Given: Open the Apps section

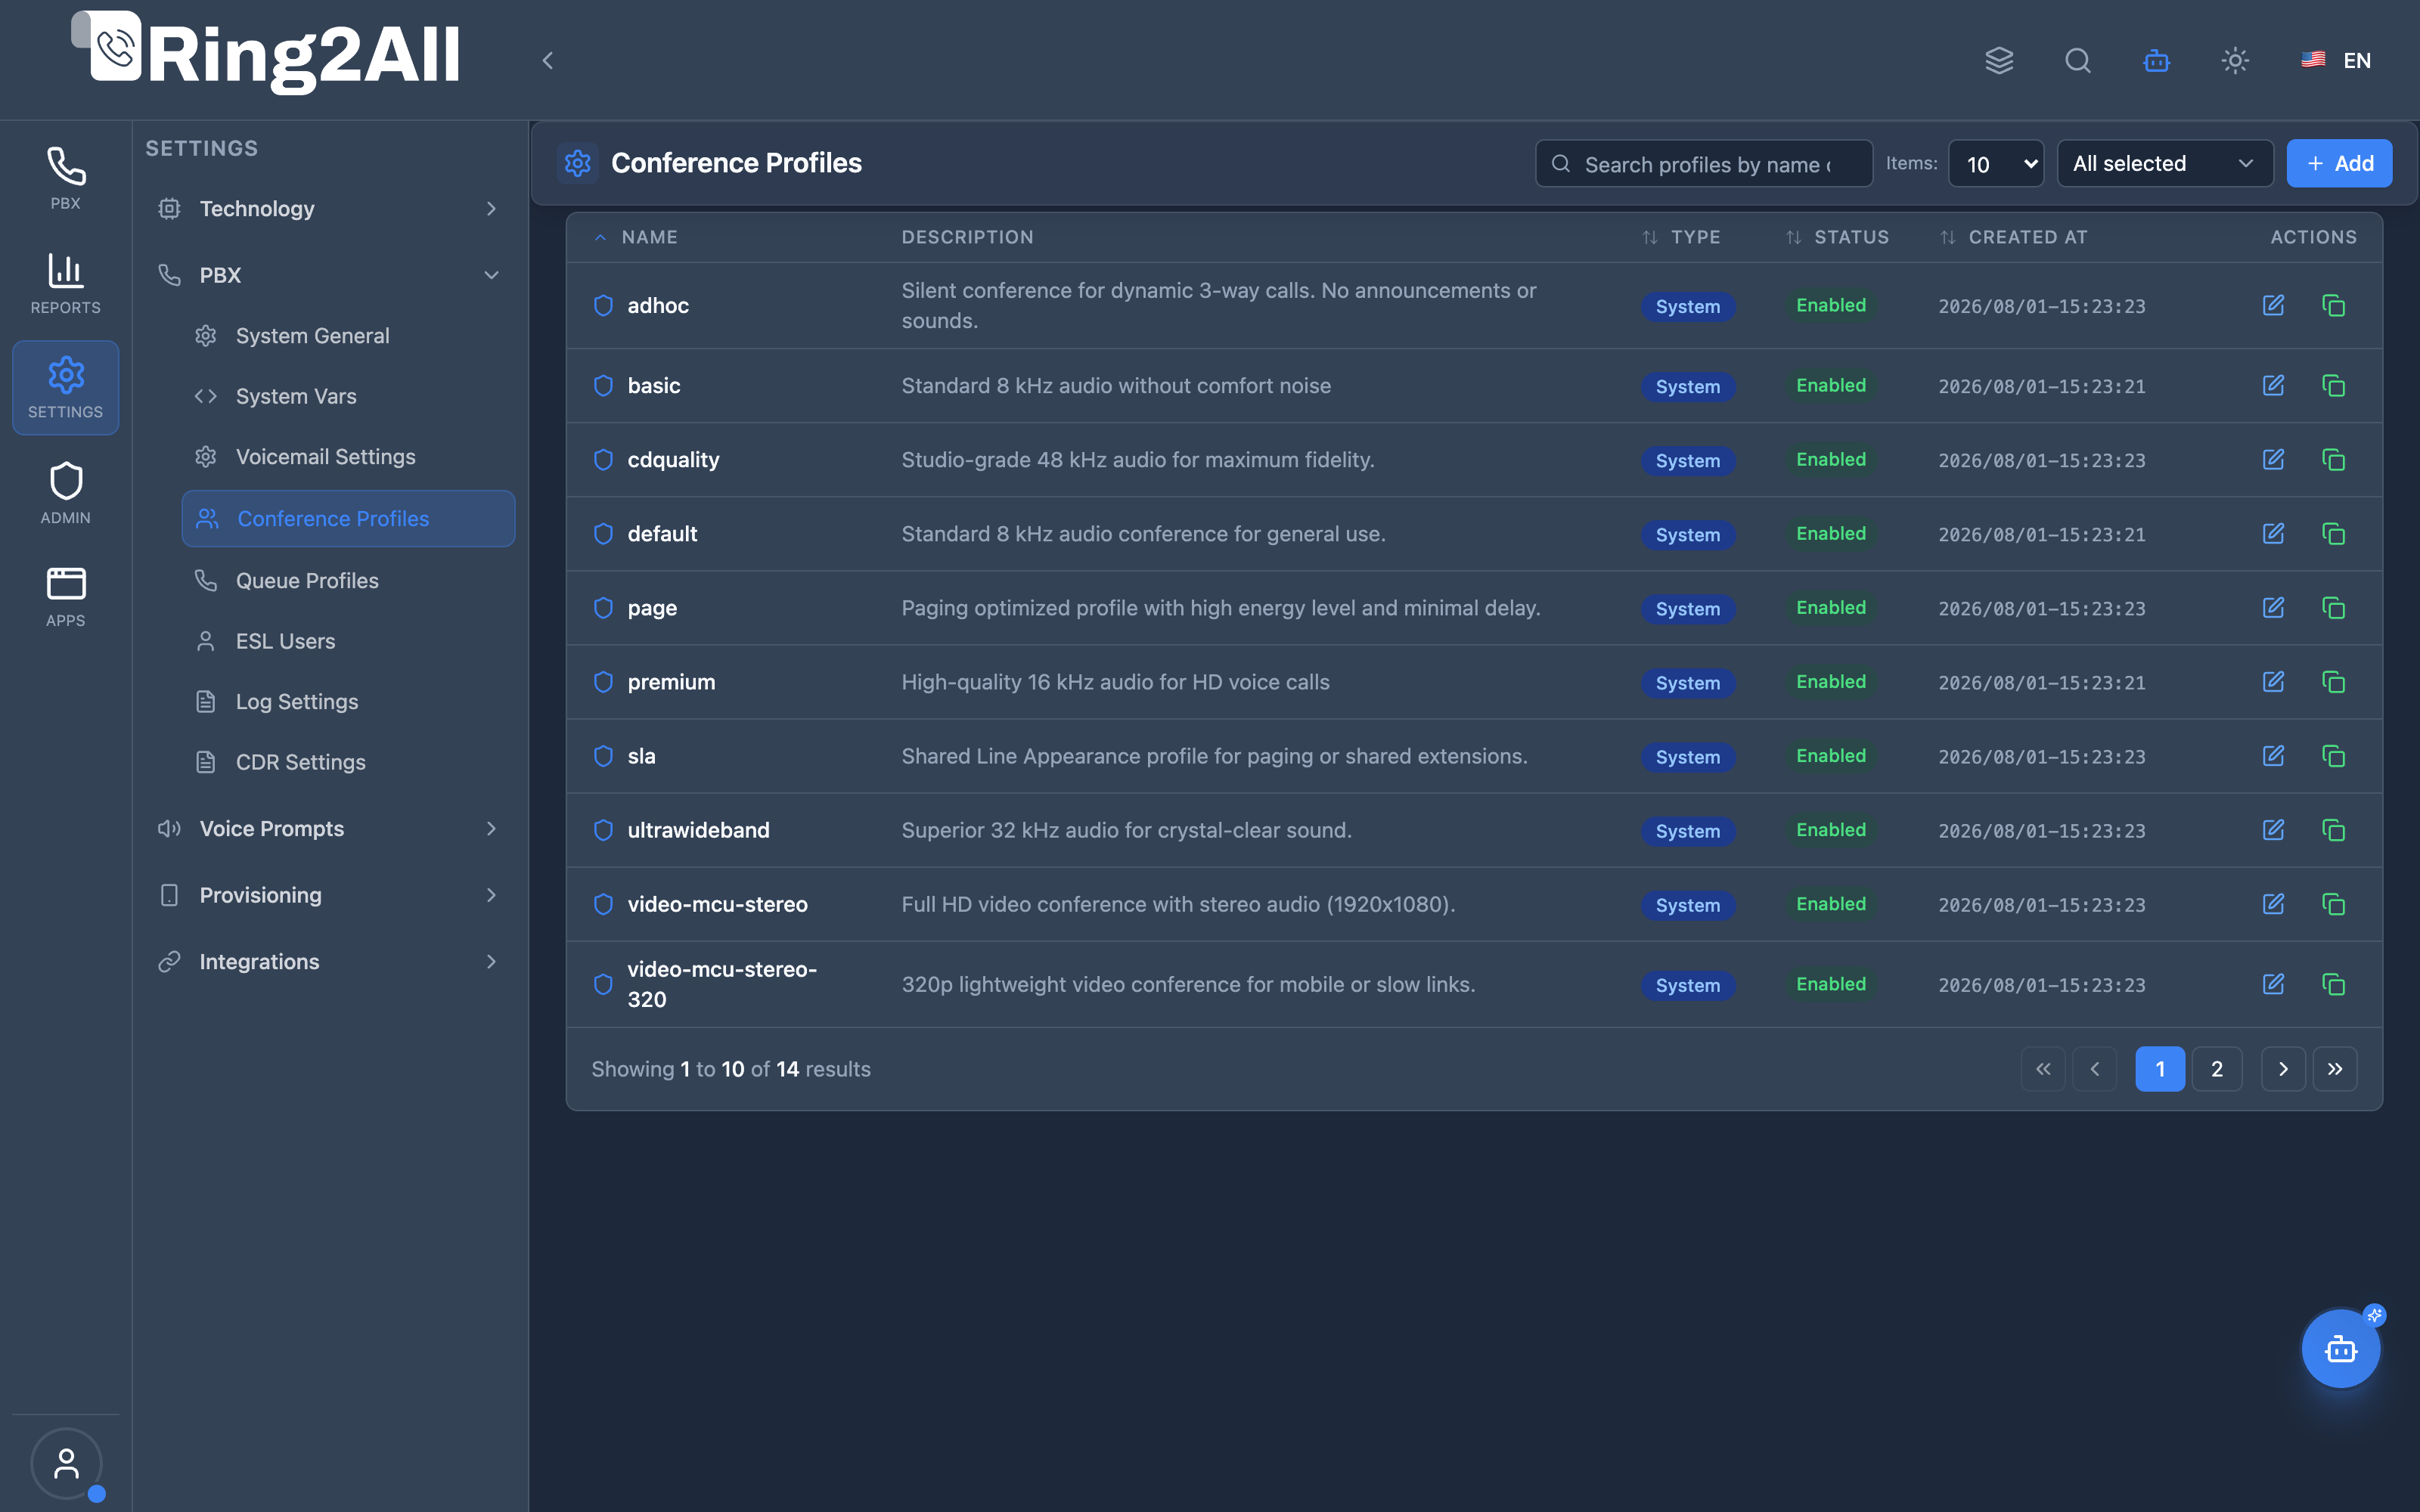Looking at the screenshot, I should coord(66,597).
